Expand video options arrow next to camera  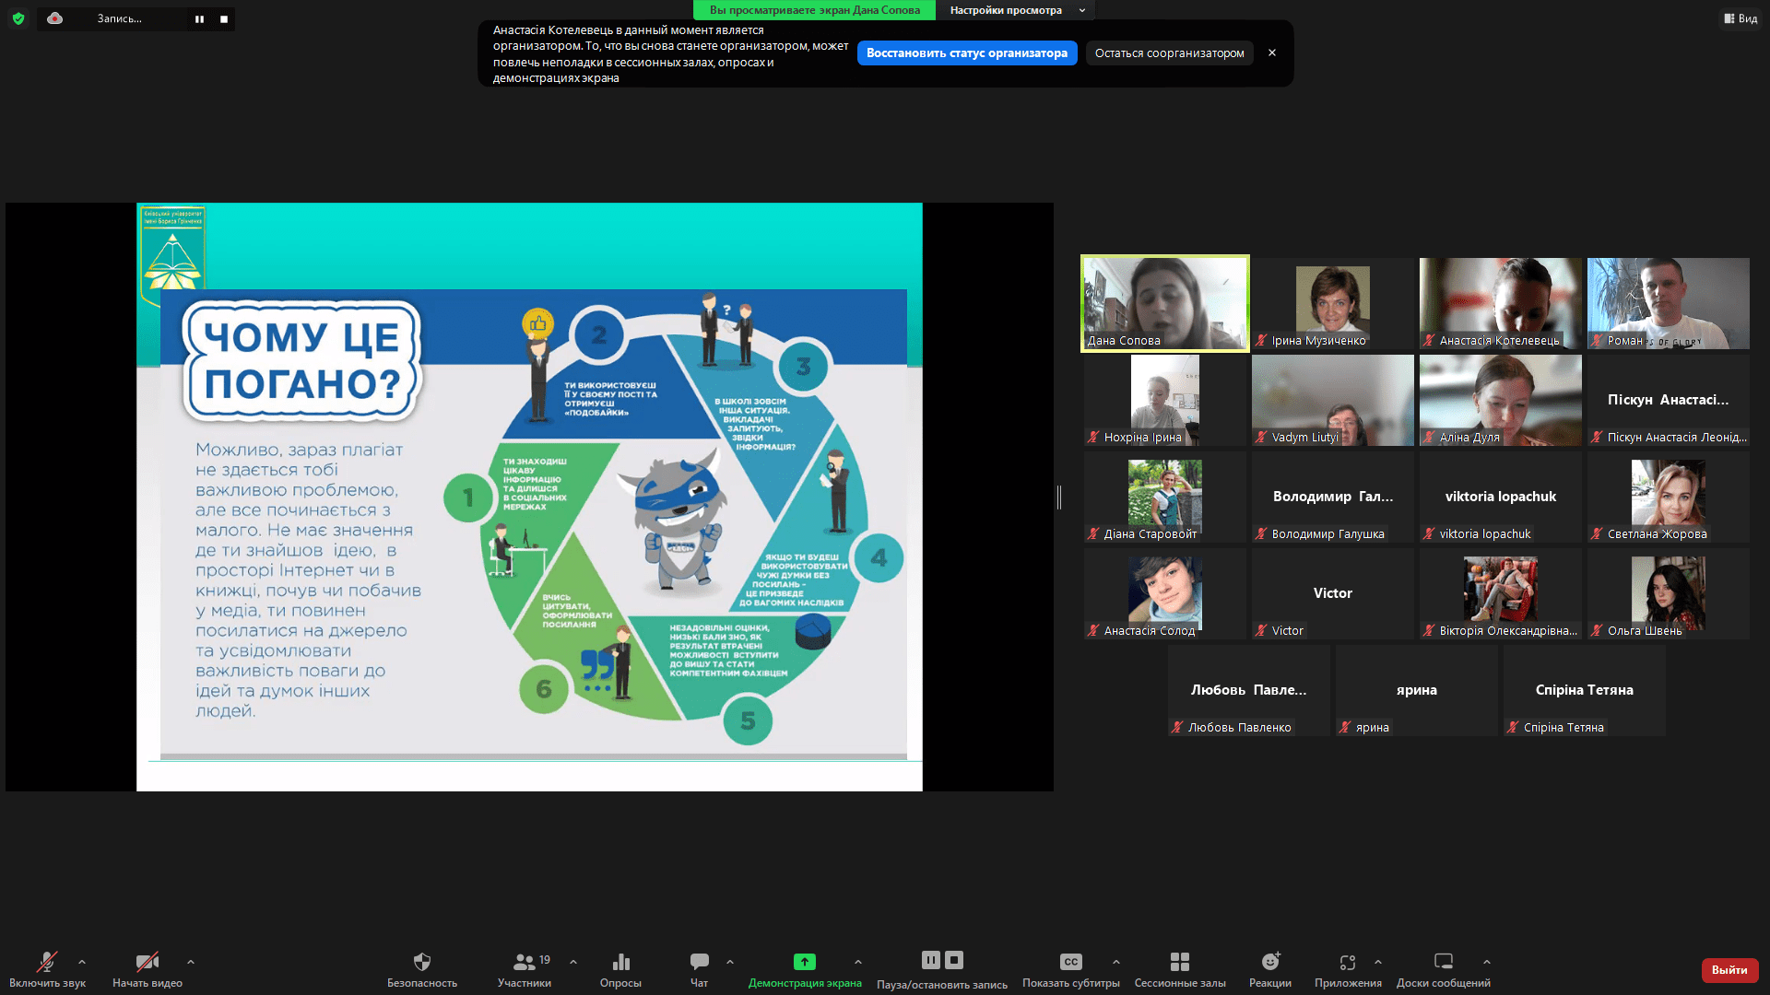[191, 962]
